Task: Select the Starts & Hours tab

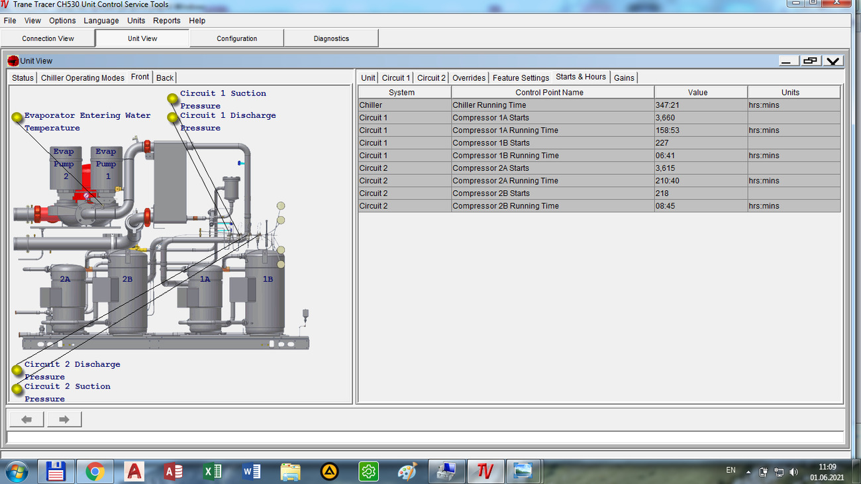Action: click(x=581, y=77)
